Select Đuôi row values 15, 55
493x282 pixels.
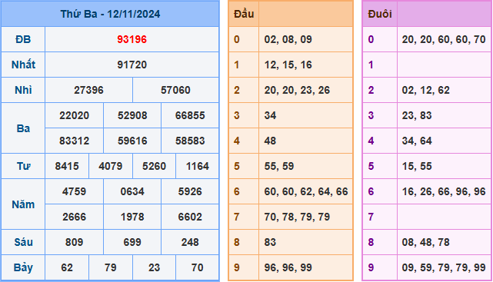[x=417, y=166]
